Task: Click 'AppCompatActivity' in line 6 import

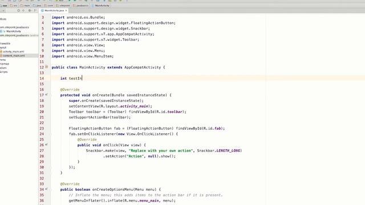Action: 134,34
